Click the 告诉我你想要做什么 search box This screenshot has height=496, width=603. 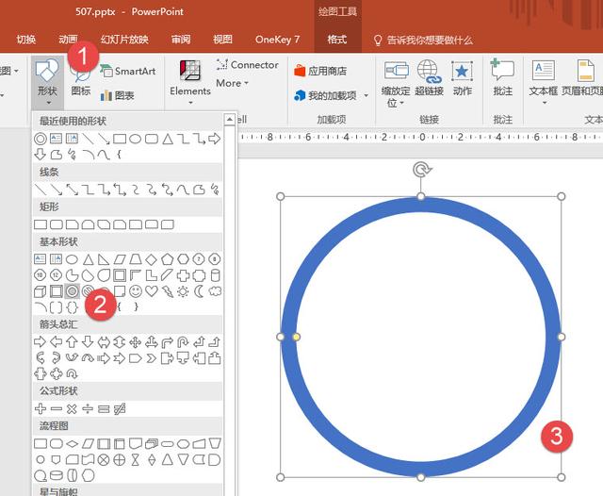coord(423,40)
